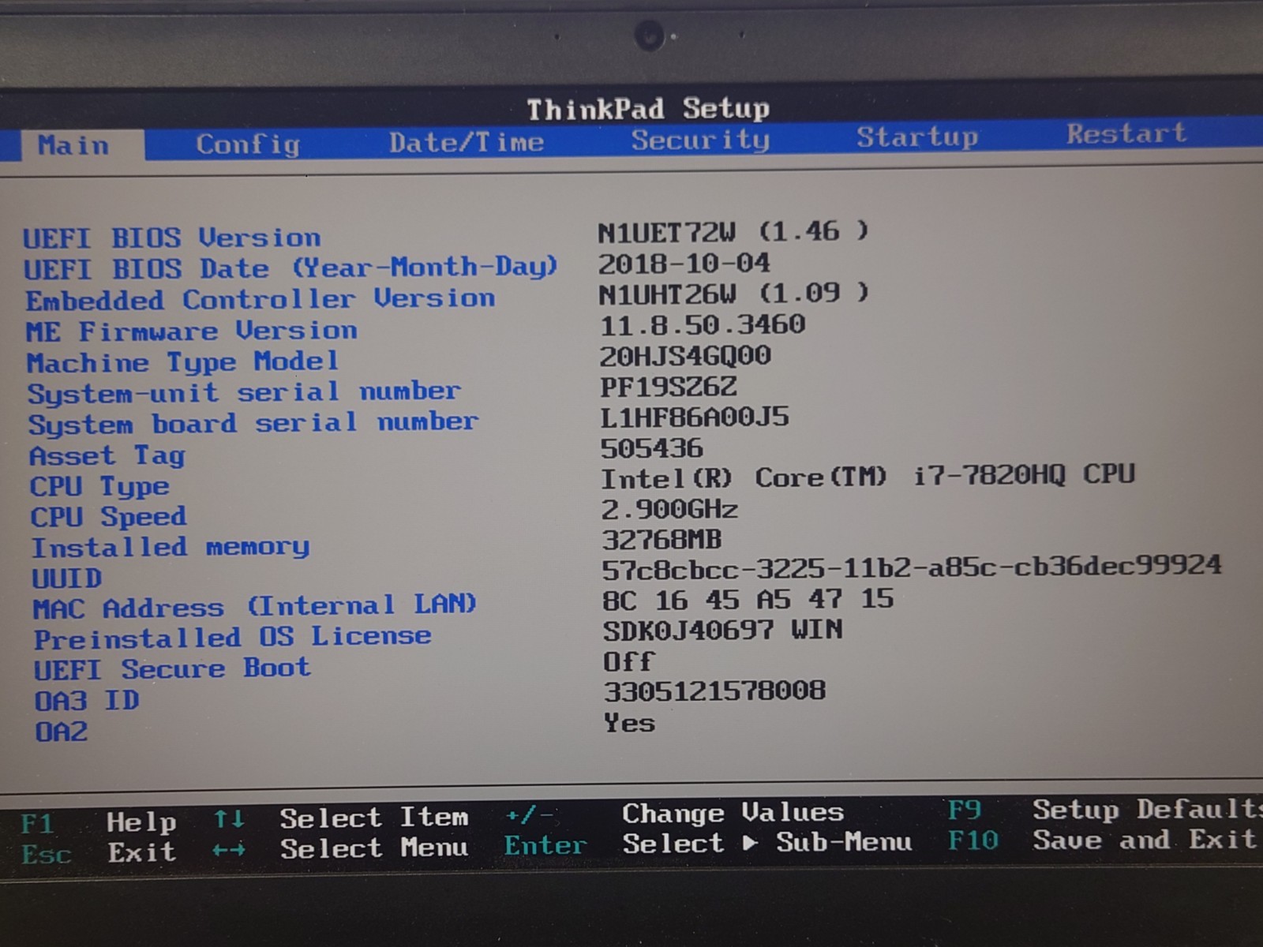
Task: Select the UEFI BIOS Version label
Action: click(x=171, y=238)
